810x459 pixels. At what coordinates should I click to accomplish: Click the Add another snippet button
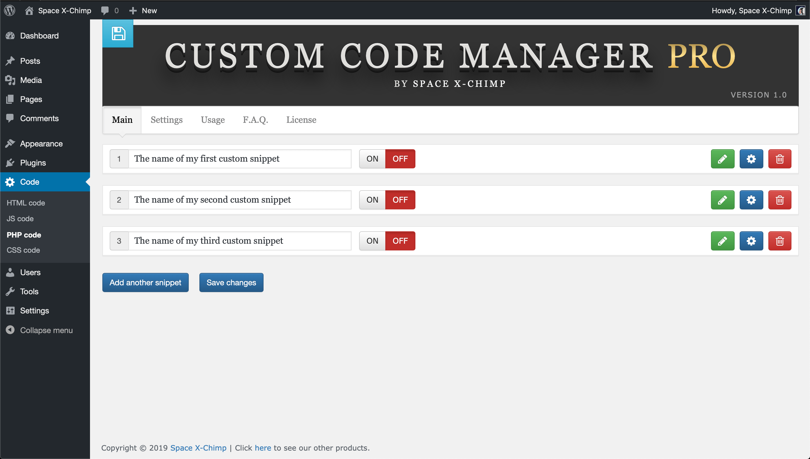[x=145, y=282]
